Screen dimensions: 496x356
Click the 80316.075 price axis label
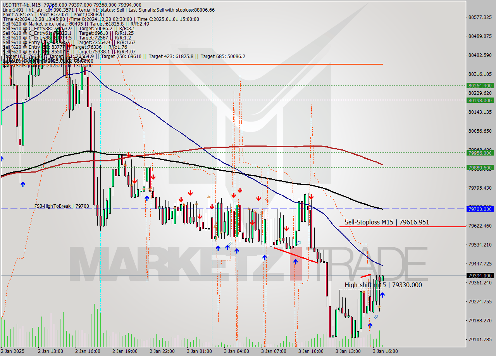(480, 74)
